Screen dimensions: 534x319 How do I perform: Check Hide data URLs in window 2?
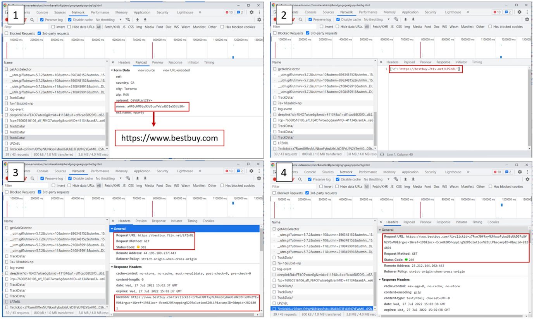[338, 27]
